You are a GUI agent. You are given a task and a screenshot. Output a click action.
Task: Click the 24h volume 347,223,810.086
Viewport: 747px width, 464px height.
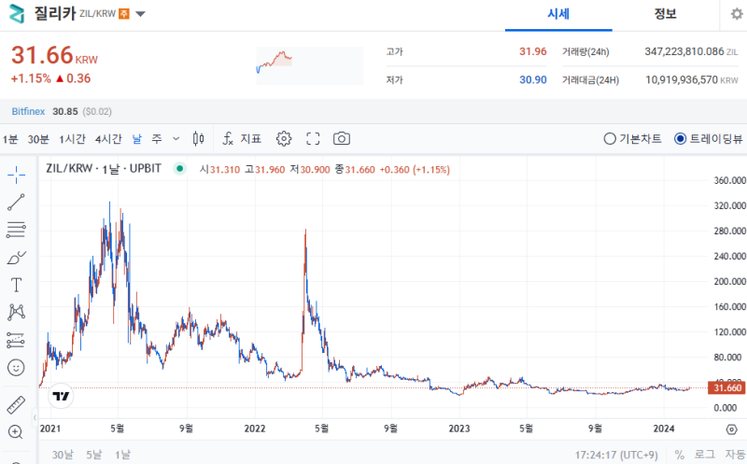point(684,51)
